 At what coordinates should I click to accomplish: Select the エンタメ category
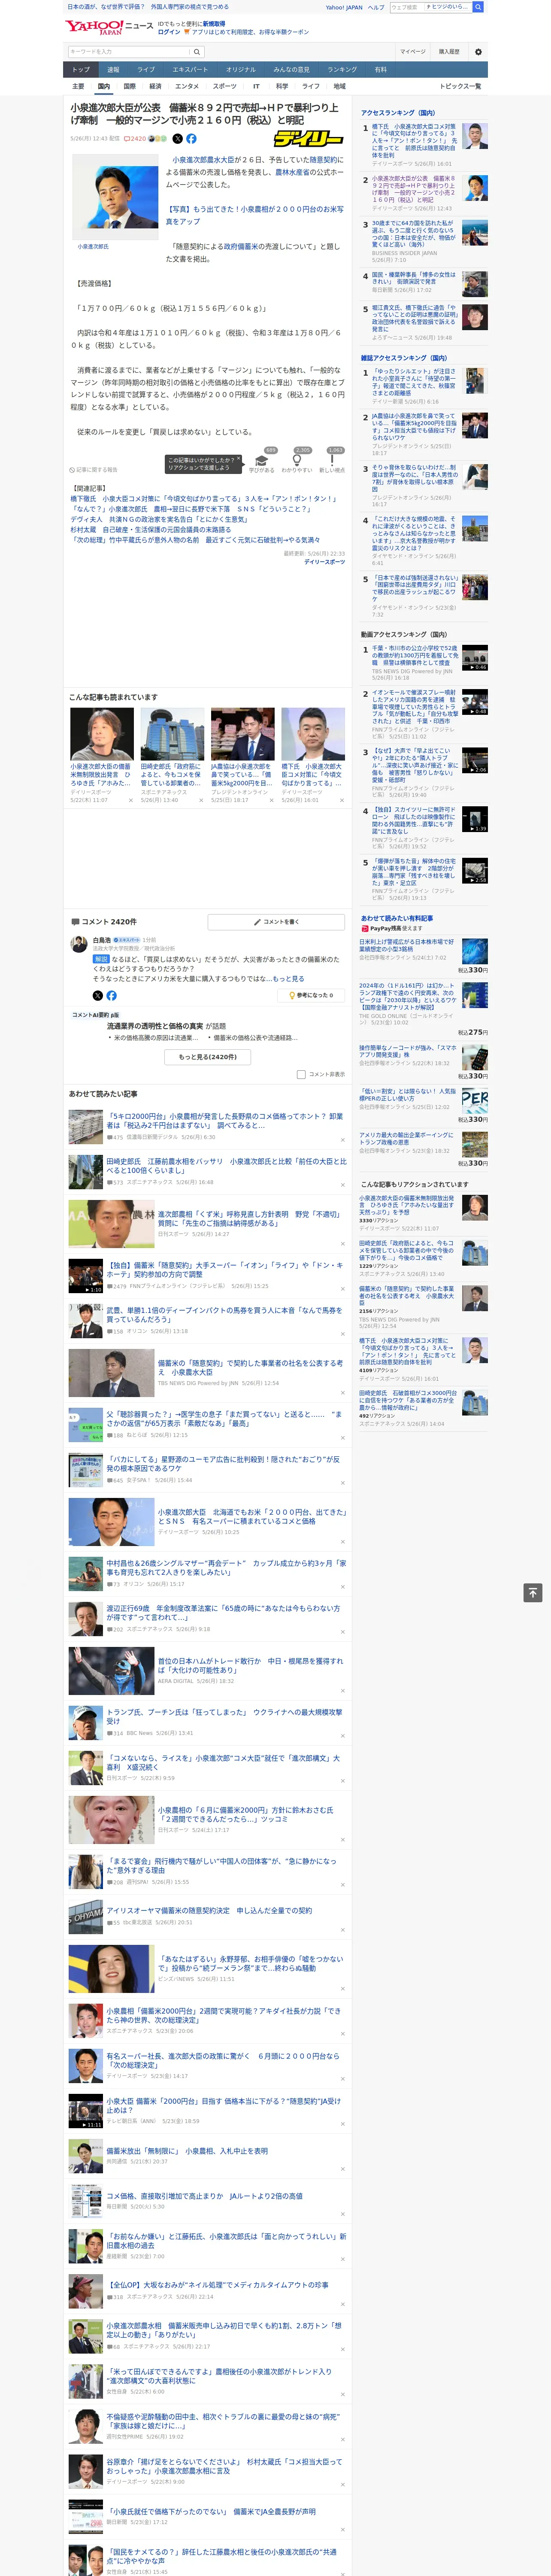(187, 86)
